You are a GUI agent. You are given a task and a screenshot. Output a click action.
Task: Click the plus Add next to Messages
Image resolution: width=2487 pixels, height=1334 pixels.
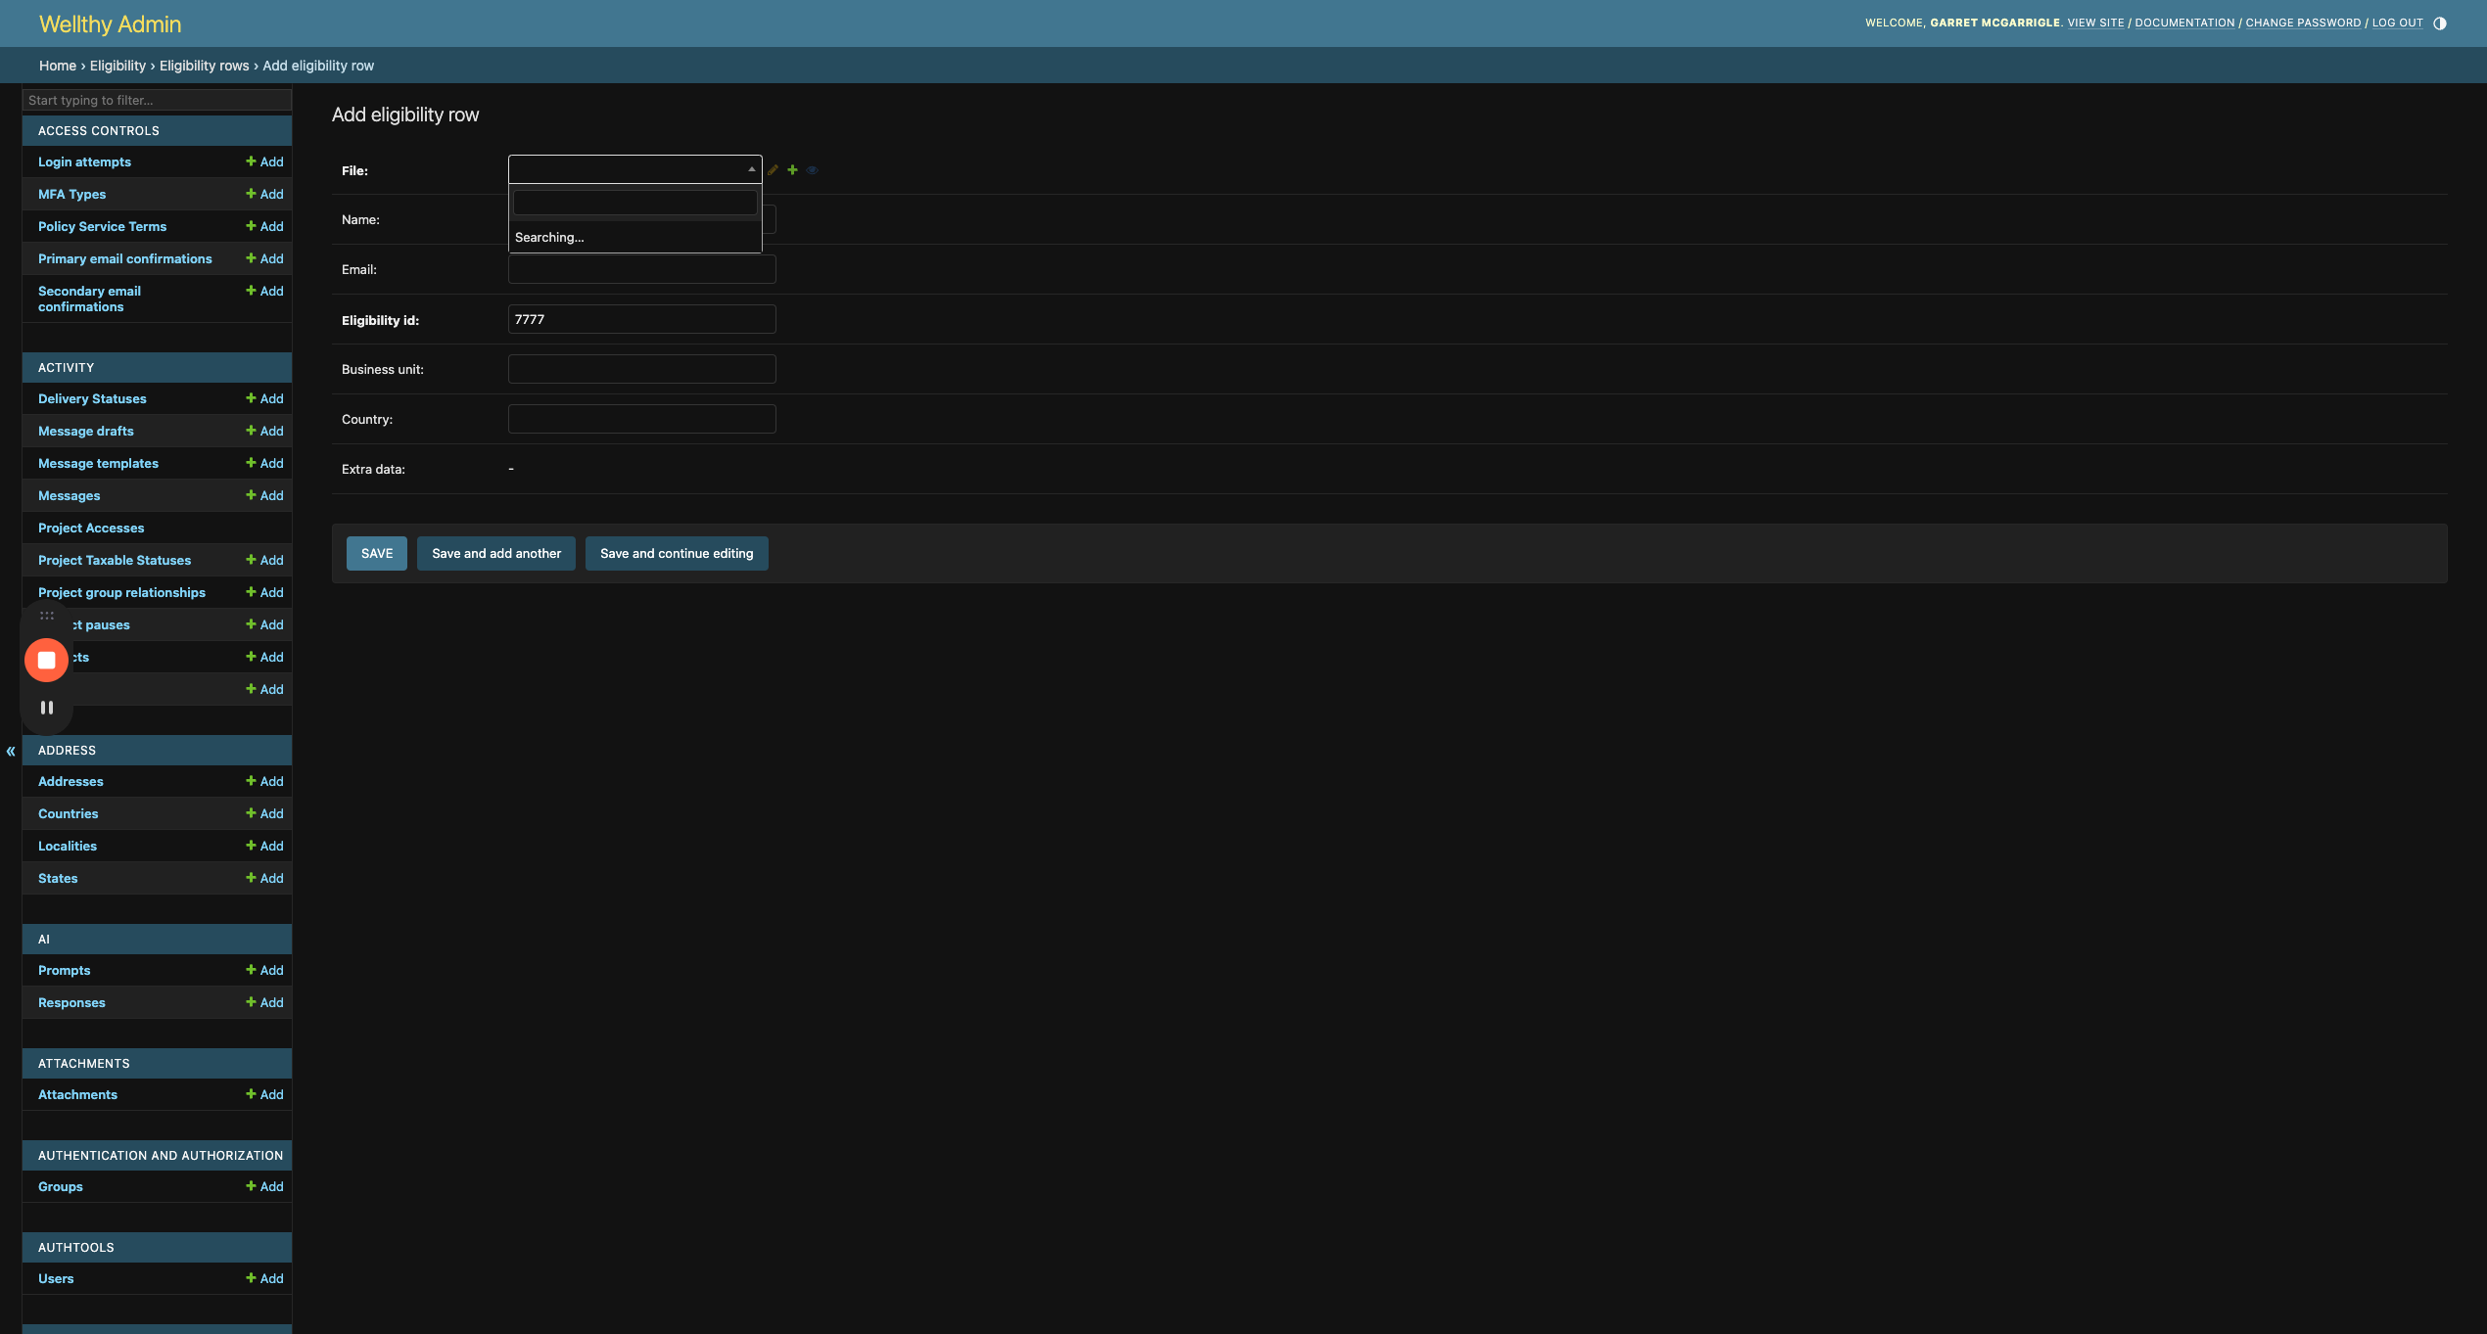264,496
